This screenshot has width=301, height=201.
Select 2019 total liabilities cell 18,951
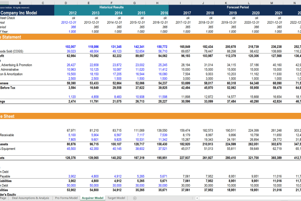click(231, 190)
